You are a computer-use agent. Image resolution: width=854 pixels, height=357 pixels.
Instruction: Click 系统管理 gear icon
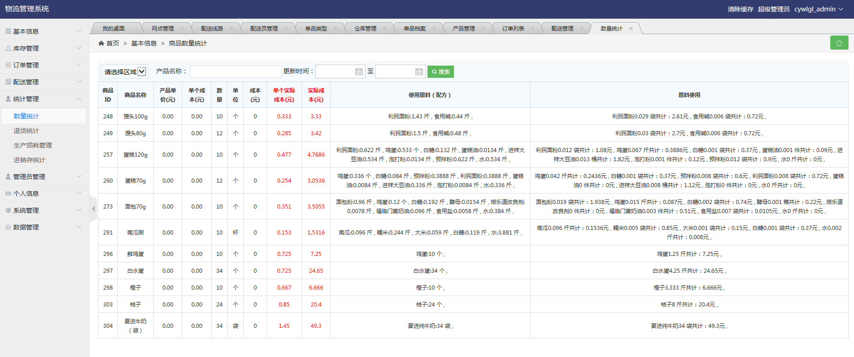[x=8, y=210]
